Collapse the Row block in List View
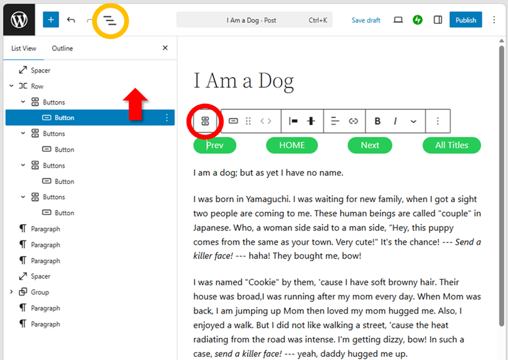This screenshot has width=508, height=360. coord(11,86)
